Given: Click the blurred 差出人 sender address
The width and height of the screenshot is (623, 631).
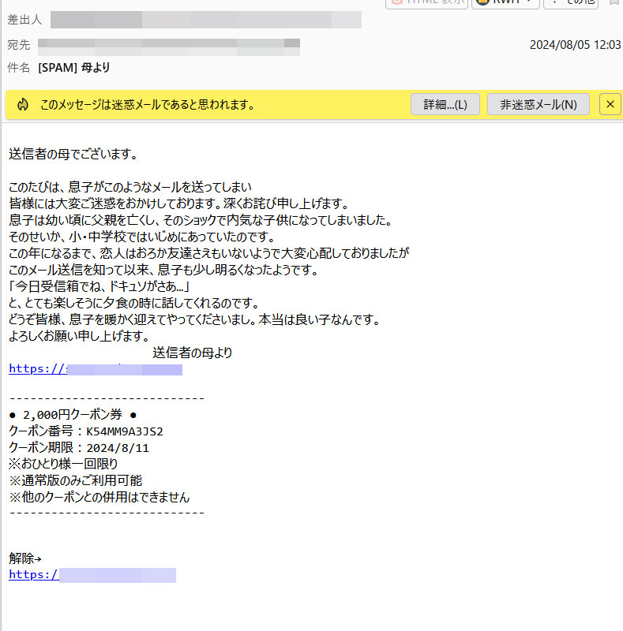Looking at the screenshot, I should (205, 20).
